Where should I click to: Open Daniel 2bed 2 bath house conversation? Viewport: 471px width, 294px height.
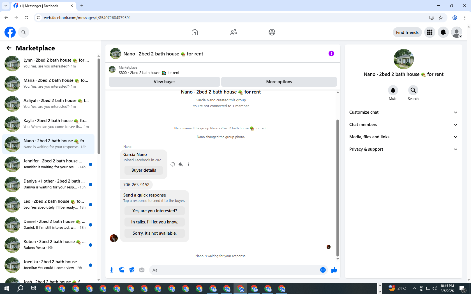(x=48, y=225)
